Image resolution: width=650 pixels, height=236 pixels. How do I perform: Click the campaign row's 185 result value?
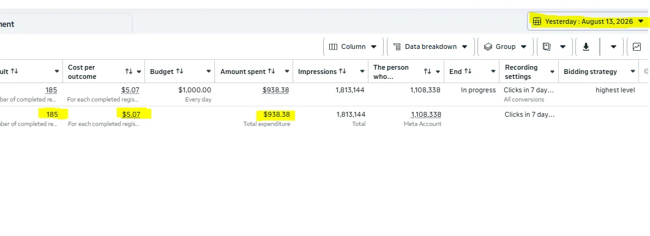[51, 90]
